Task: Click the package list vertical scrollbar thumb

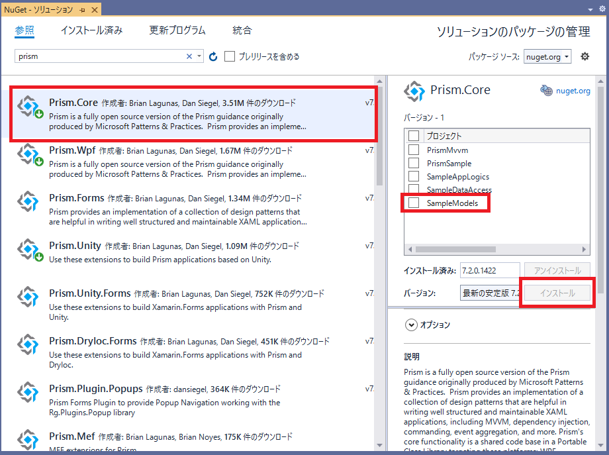Action: point(379,136)
